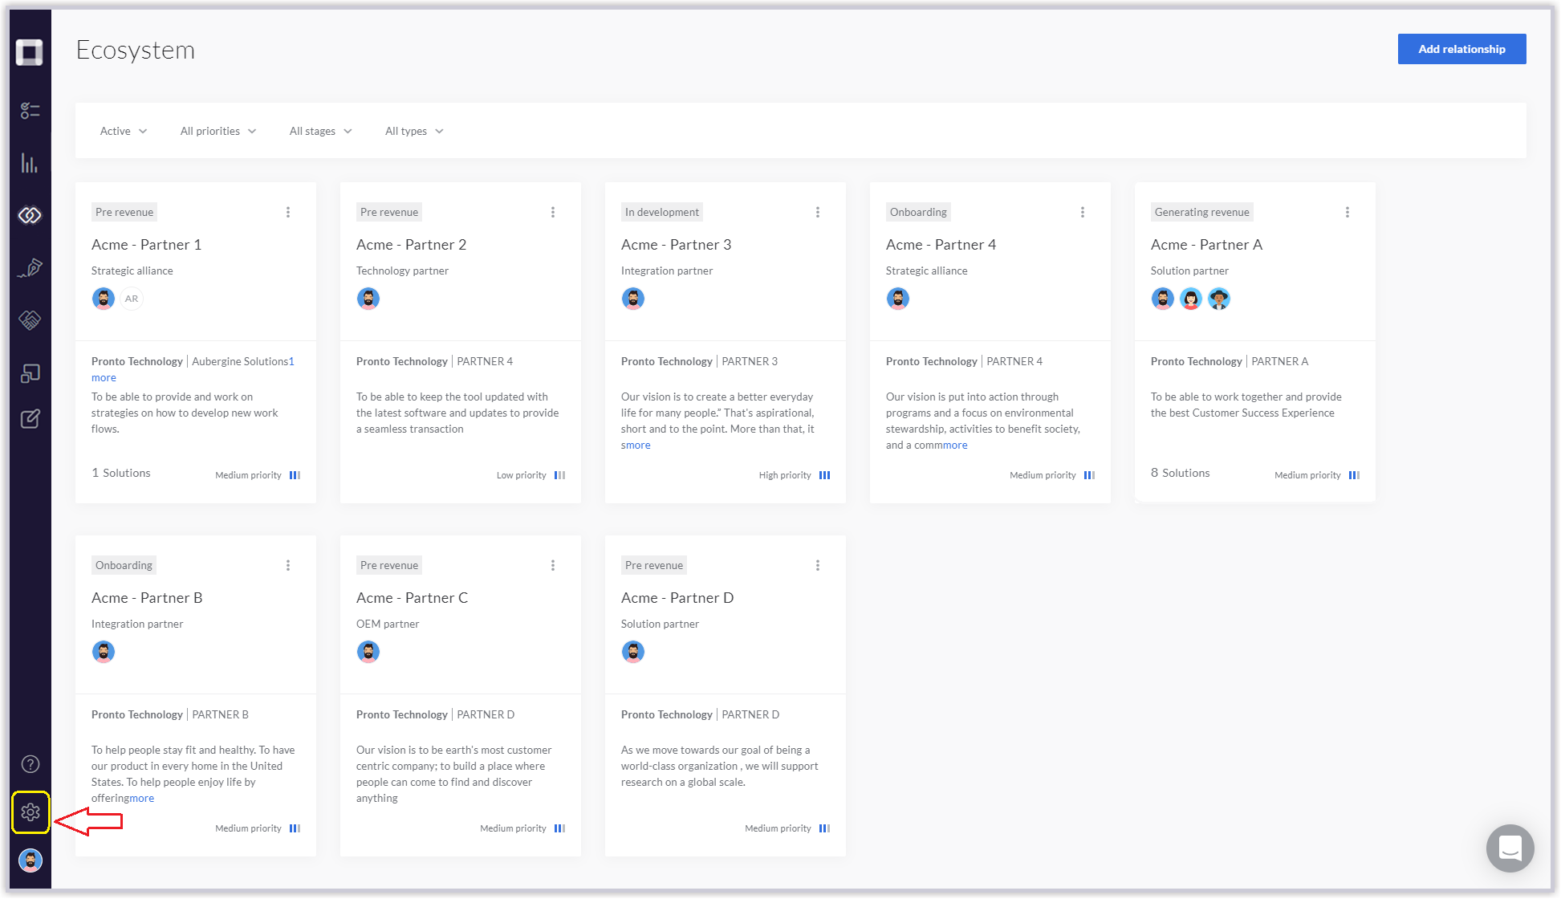Expand the All types filter dropdown
Viewport: 1561px width, 899px height.
click(414, 131)
